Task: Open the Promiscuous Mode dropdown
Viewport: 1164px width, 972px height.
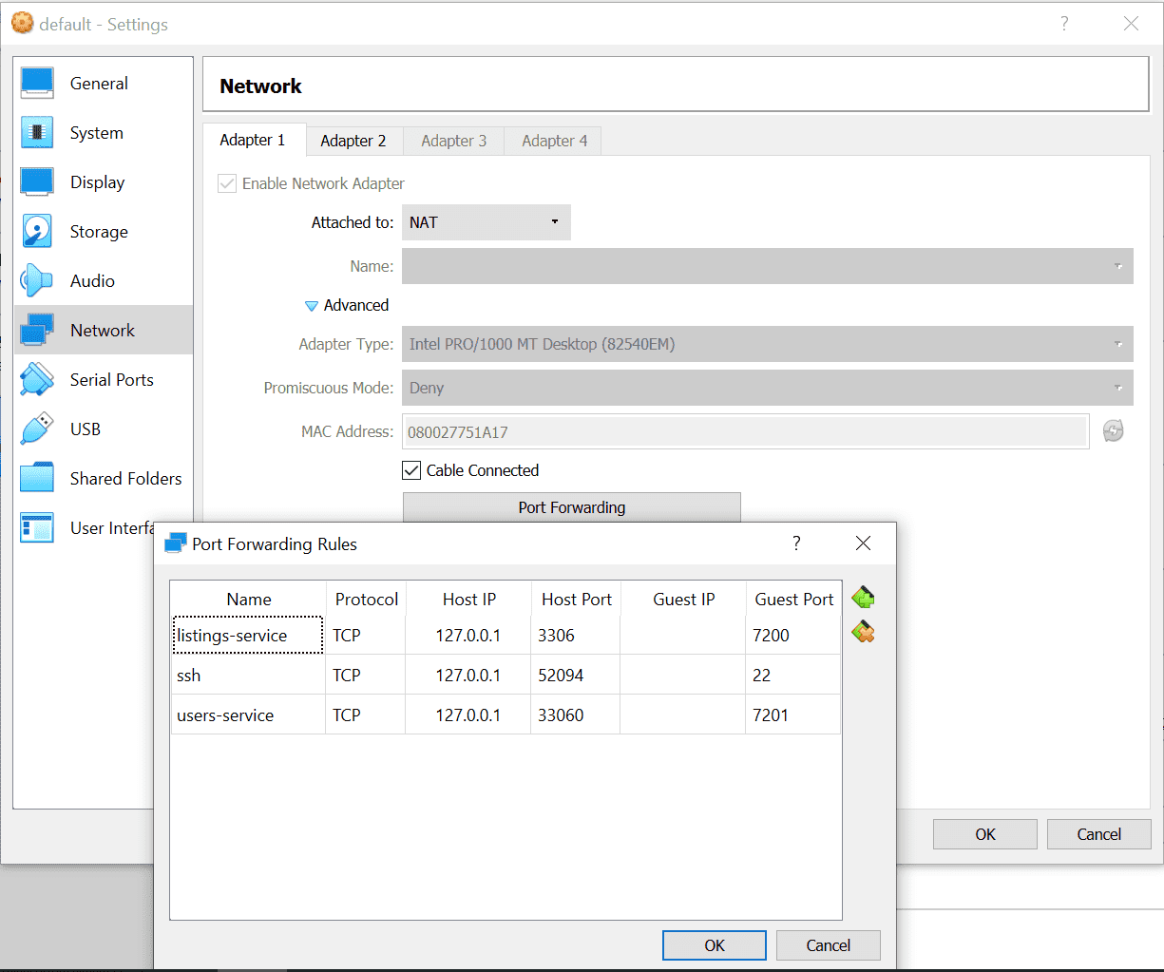Action: (x=768, y=388)
